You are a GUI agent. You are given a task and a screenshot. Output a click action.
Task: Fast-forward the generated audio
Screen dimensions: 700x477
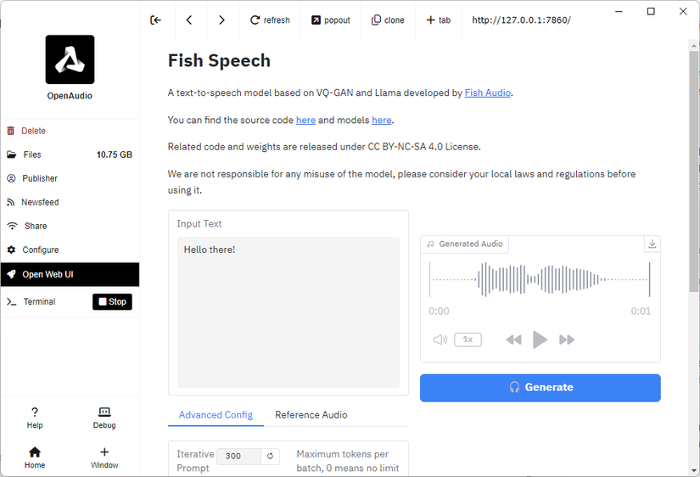pos(567,340)
